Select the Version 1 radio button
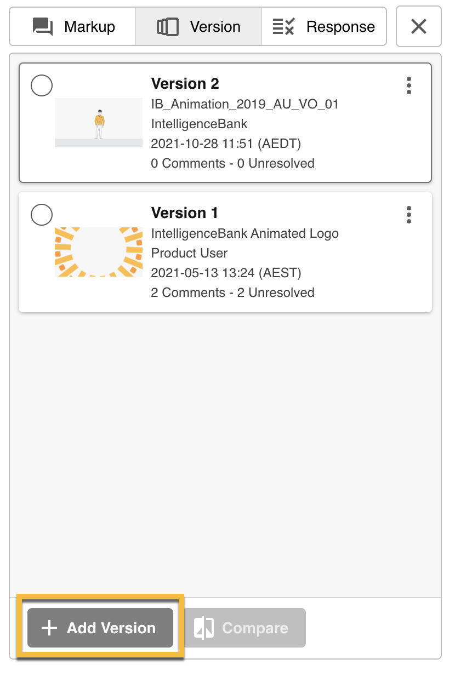Screen dimensions: 455x676 (x=42, y=215)
